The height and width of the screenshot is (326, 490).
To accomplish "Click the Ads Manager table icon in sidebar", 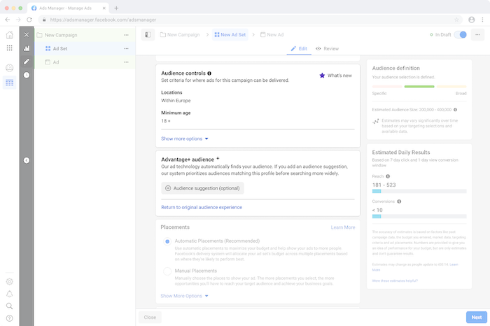I will pyautogui.click(x=9, y=83).
